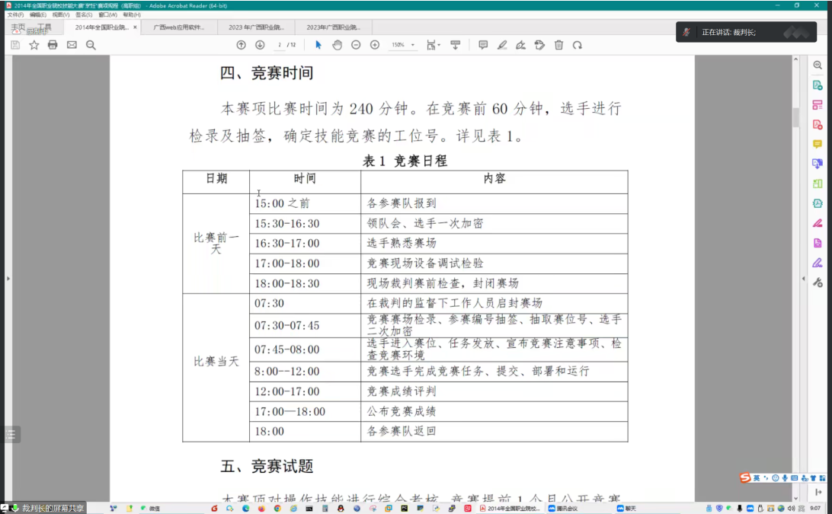The image size is (832, 514).
Task: Click the 15:30-16:30 time cell
Action: (x=305, y=223)
